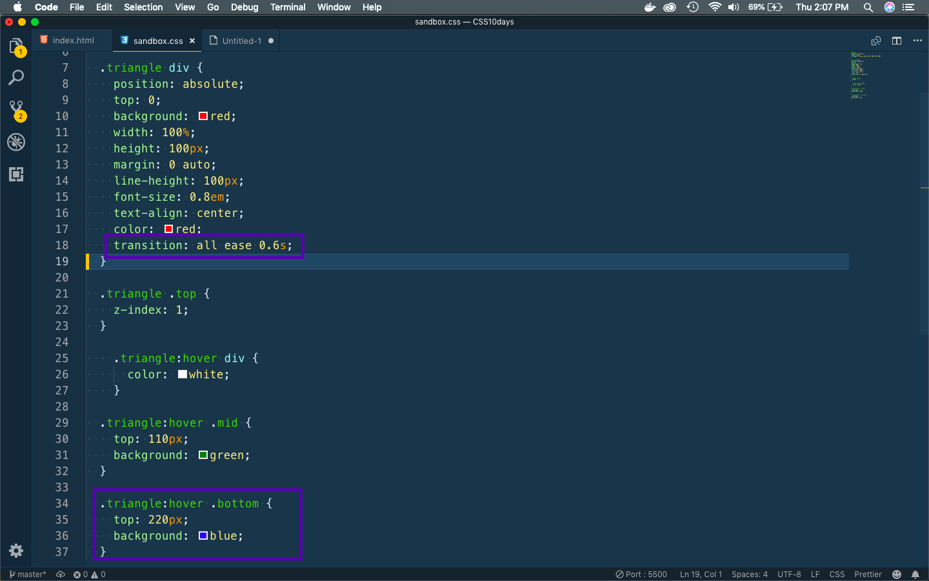Click the code minimap preview
Viewport: 929px width, 581px height.
pos(866,75)
